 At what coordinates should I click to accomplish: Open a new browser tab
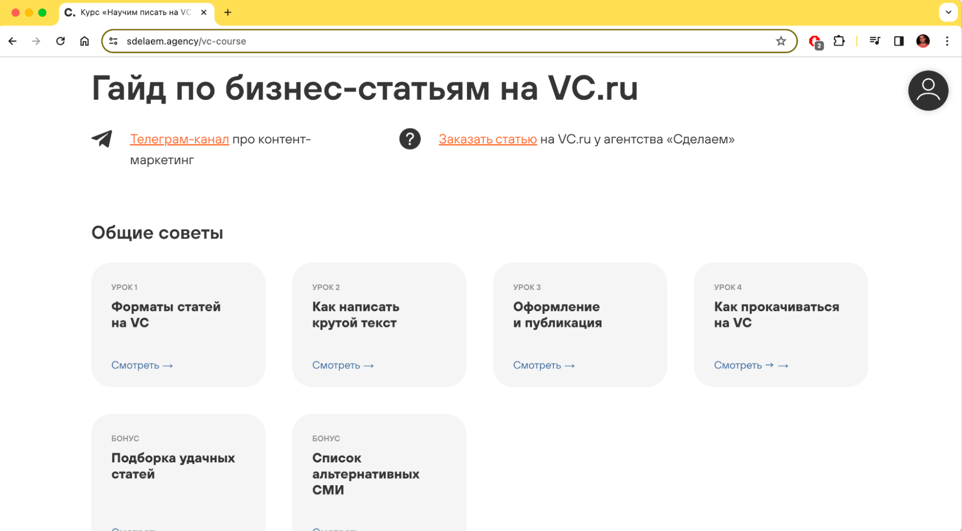pos(228,12)
